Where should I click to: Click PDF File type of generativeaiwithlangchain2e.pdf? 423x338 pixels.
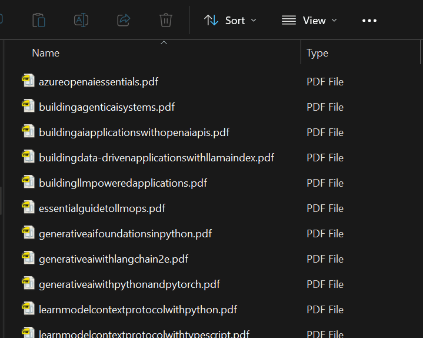(325, 259)
